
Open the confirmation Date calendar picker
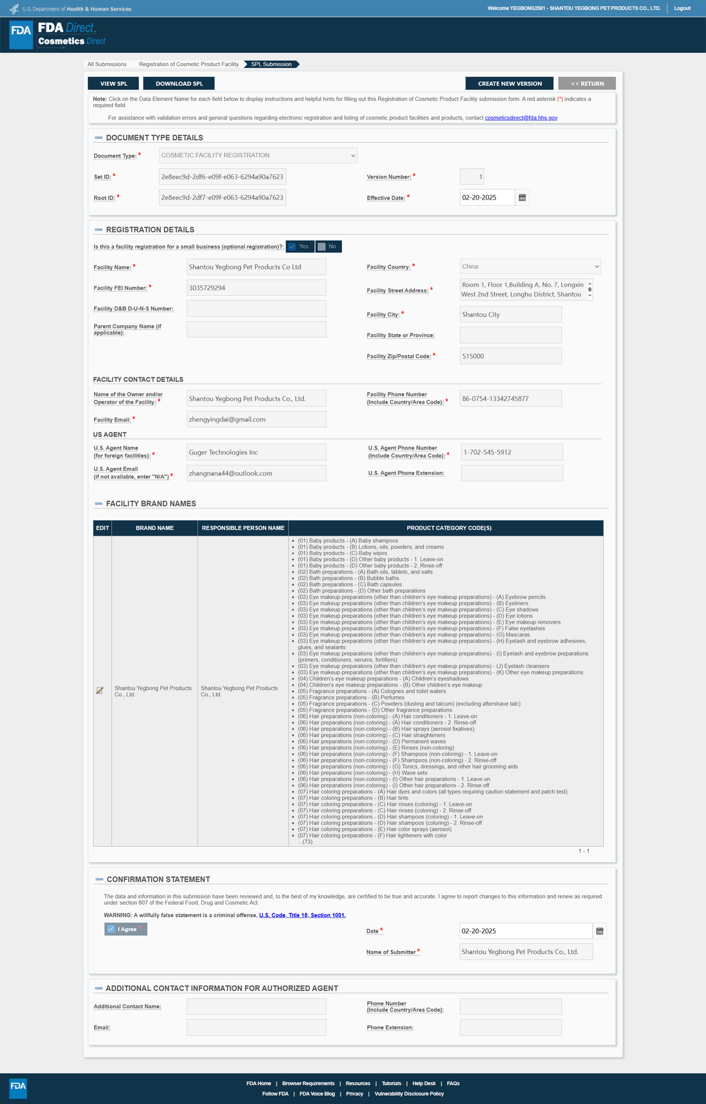click(600, 931)
